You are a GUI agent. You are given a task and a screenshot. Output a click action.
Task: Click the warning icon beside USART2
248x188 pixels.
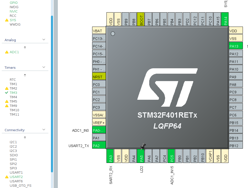(6, 177)
